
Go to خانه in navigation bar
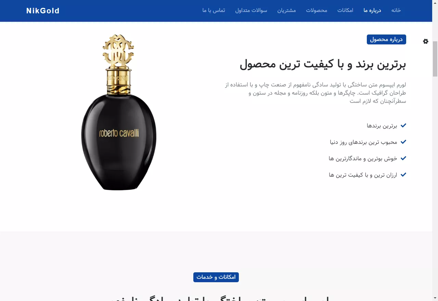click(x=396, y=10)
